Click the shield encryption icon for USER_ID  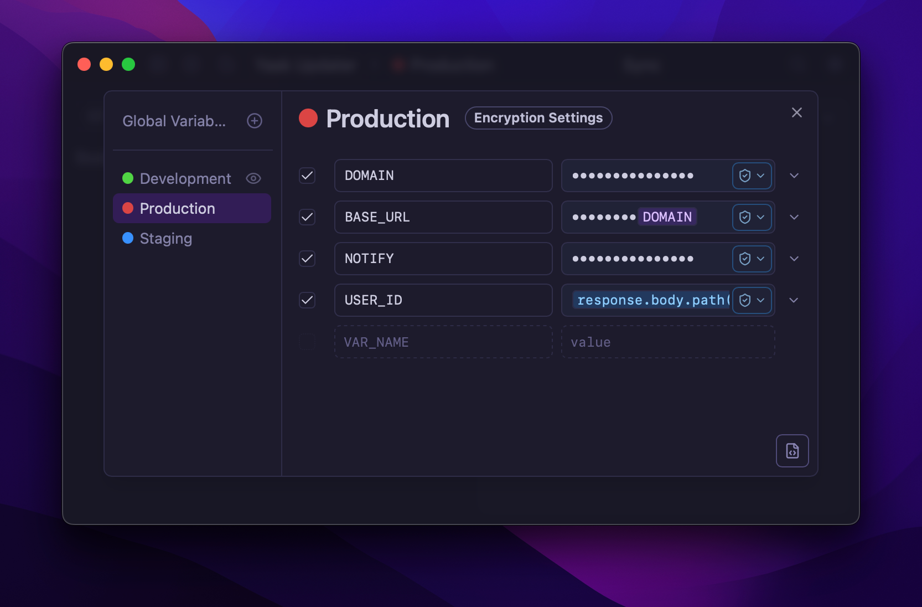(x=745, y=300)
